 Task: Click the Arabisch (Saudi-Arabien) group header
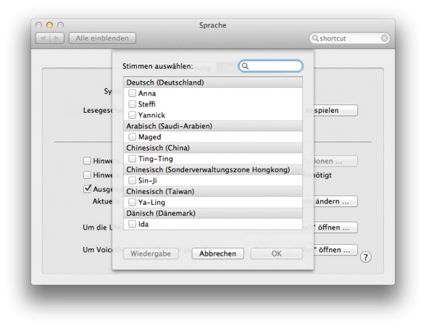[x=213, y=126]
